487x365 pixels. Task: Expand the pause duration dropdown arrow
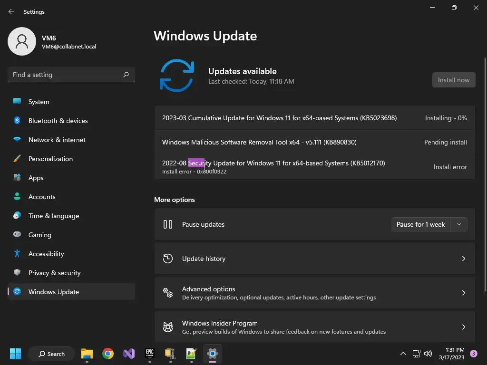459,224
